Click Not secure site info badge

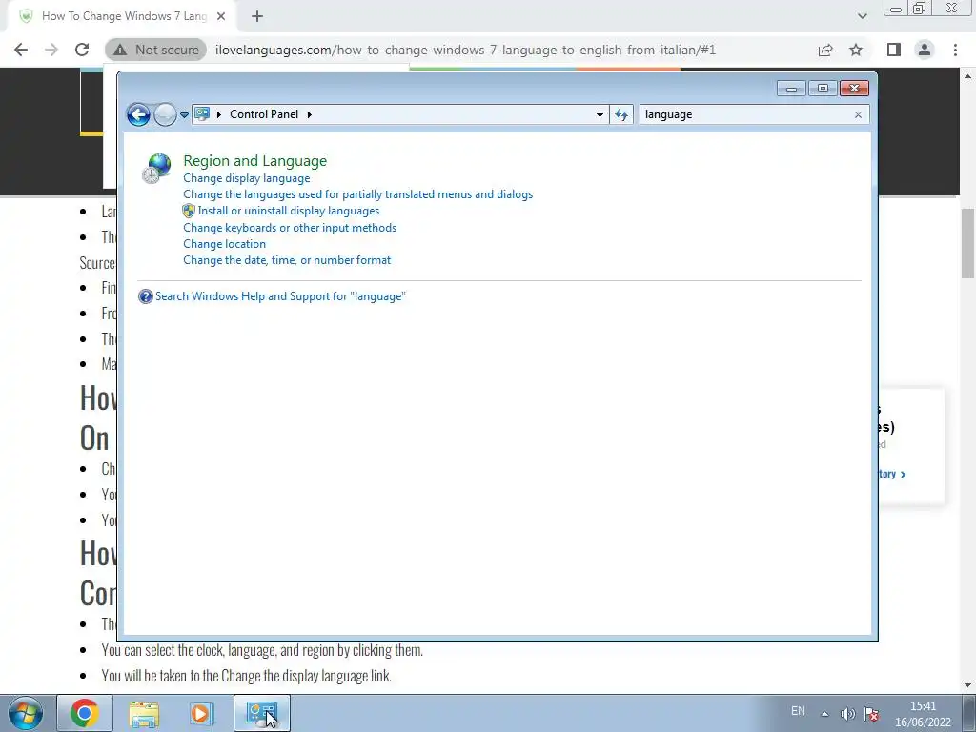(155, 50)
